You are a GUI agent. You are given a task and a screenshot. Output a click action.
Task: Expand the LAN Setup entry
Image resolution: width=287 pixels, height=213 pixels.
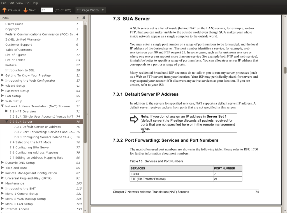click(x=2, y=96)
